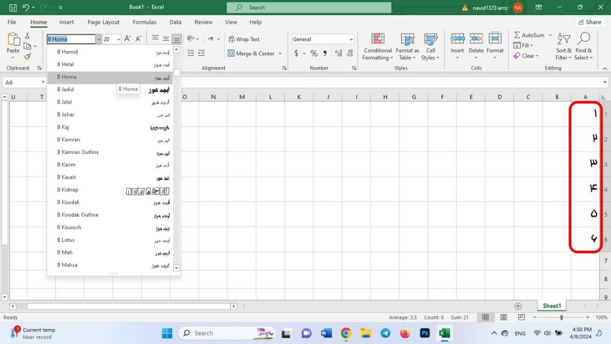Click the Save icon in title bar
The image size is (611, 344).
pos(12,7)
